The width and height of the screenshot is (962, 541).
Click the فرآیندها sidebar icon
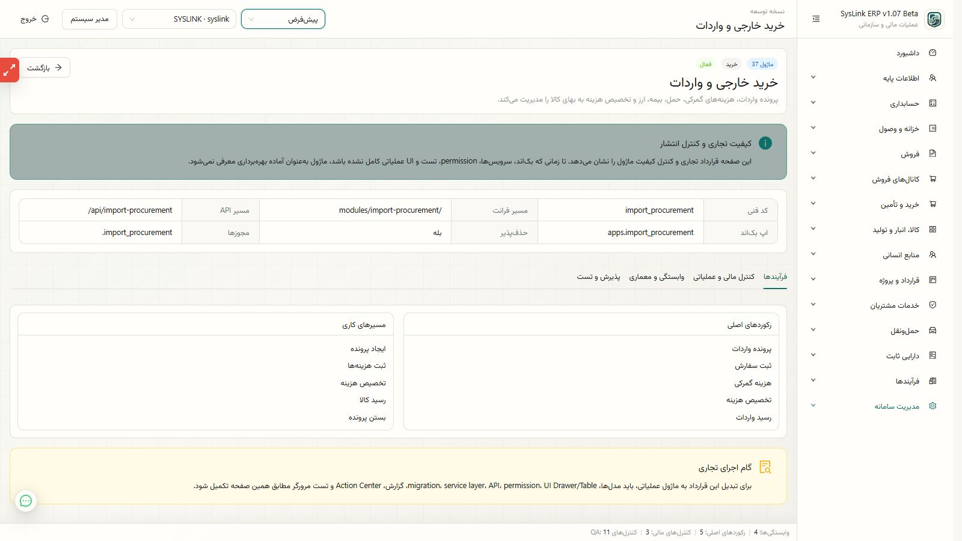[933, 381]
